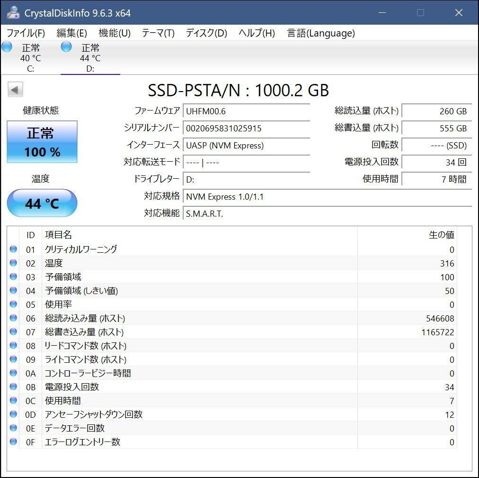This screenshot has height=478, width=479.
Task: Close the CrystalDiskInfo window
Action: click(459, 12)
